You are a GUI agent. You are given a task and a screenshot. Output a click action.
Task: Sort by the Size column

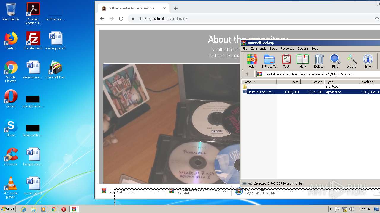[x=289, y=82]
